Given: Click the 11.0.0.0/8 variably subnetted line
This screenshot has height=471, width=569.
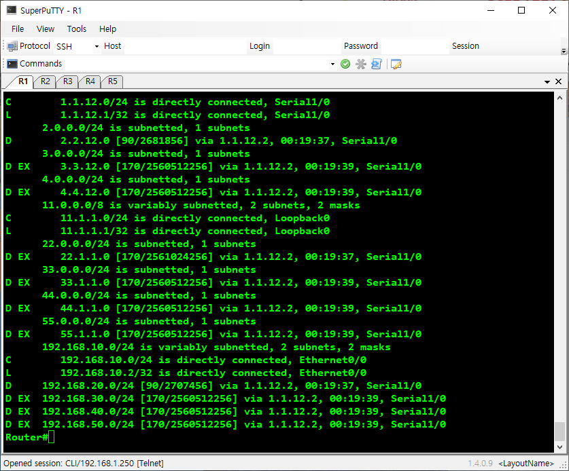Looking at the screenshot, I should [x=201, y=205].
